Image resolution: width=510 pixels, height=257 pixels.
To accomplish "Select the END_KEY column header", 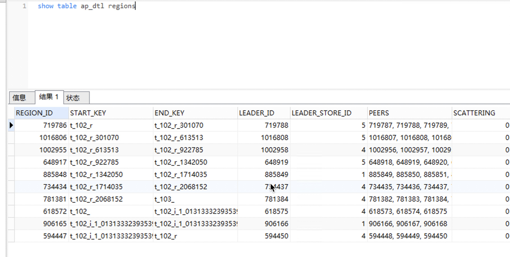I will (170, 113).
